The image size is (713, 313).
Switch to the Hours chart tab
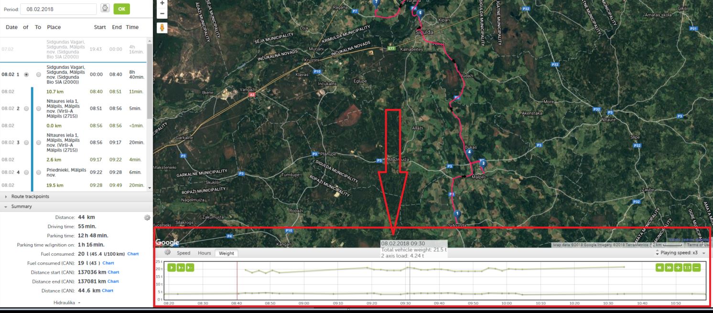(205, 253)
